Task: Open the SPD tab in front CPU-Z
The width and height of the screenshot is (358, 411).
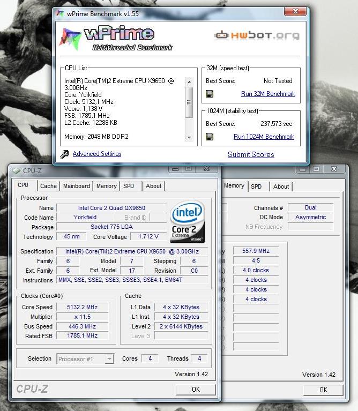Action: click(x=129, y=186)
